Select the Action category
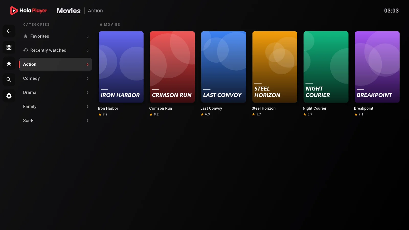Viewport: 409px width, 230px height. click(55, 64)
